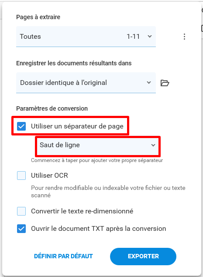Uncheck Utiliser un séparateur de page
The image size is (203, 277).
click(x=21, y=126)
